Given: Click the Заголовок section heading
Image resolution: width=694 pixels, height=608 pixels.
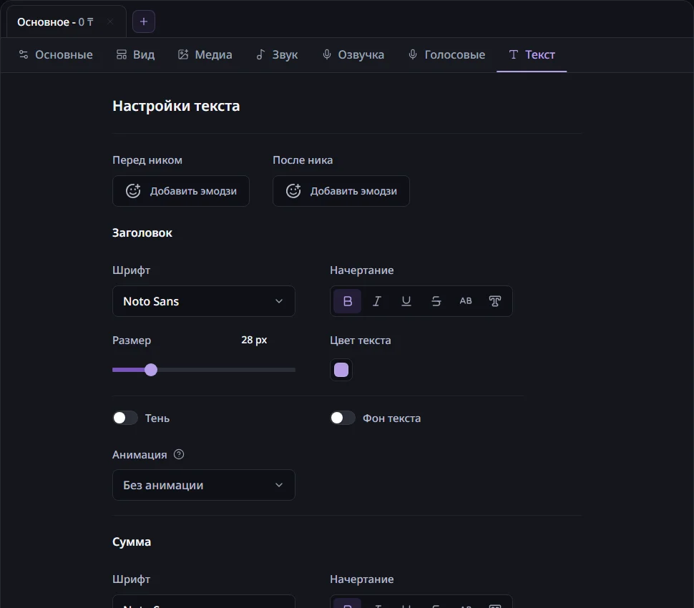Looking at the screenshot, I should tap(142, 233).
